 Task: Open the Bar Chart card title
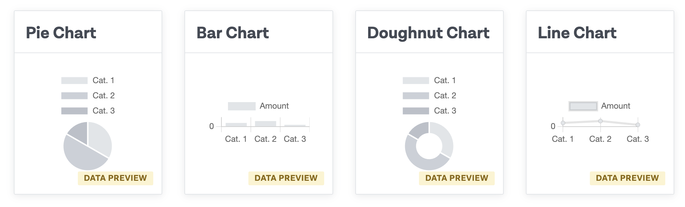coord(232,33)
